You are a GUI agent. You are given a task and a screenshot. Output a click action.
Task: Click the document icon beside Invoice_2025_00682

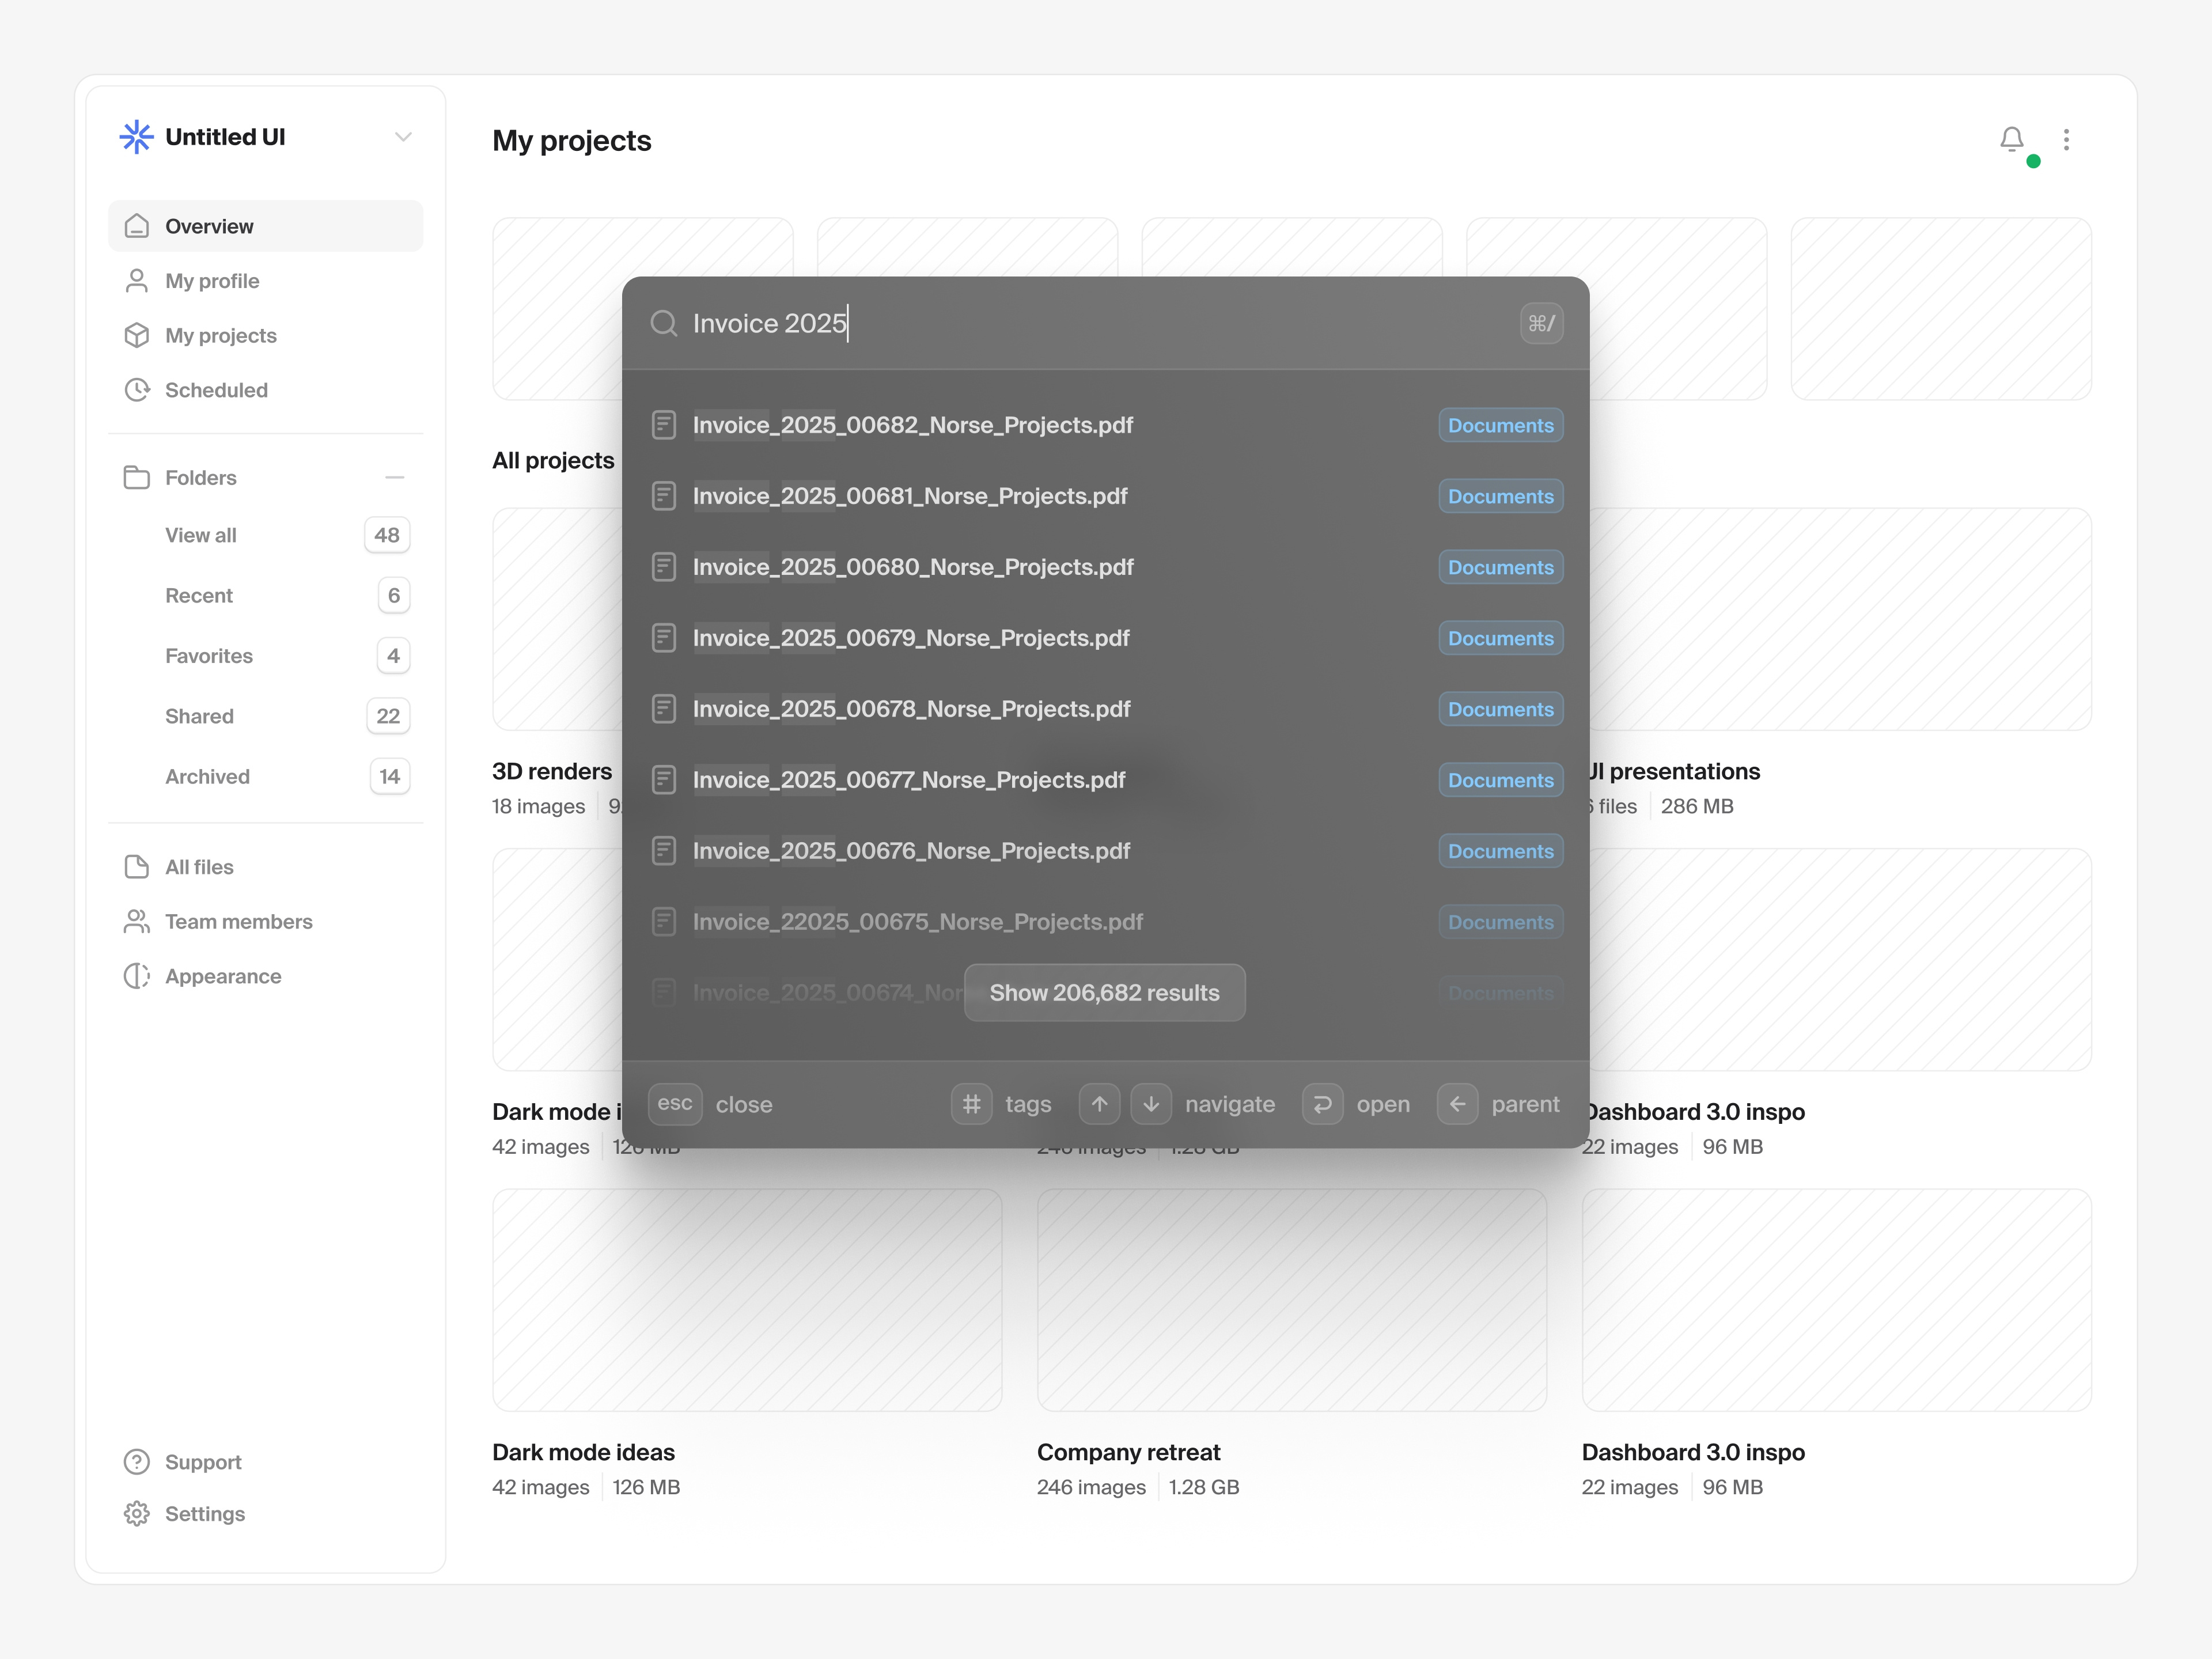pyautogui.click(x=664, y=424)
